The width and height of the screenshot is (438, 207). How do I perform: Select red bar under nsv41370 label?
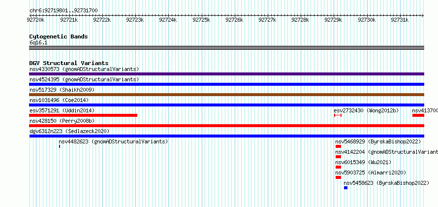(x=418, y=115)
